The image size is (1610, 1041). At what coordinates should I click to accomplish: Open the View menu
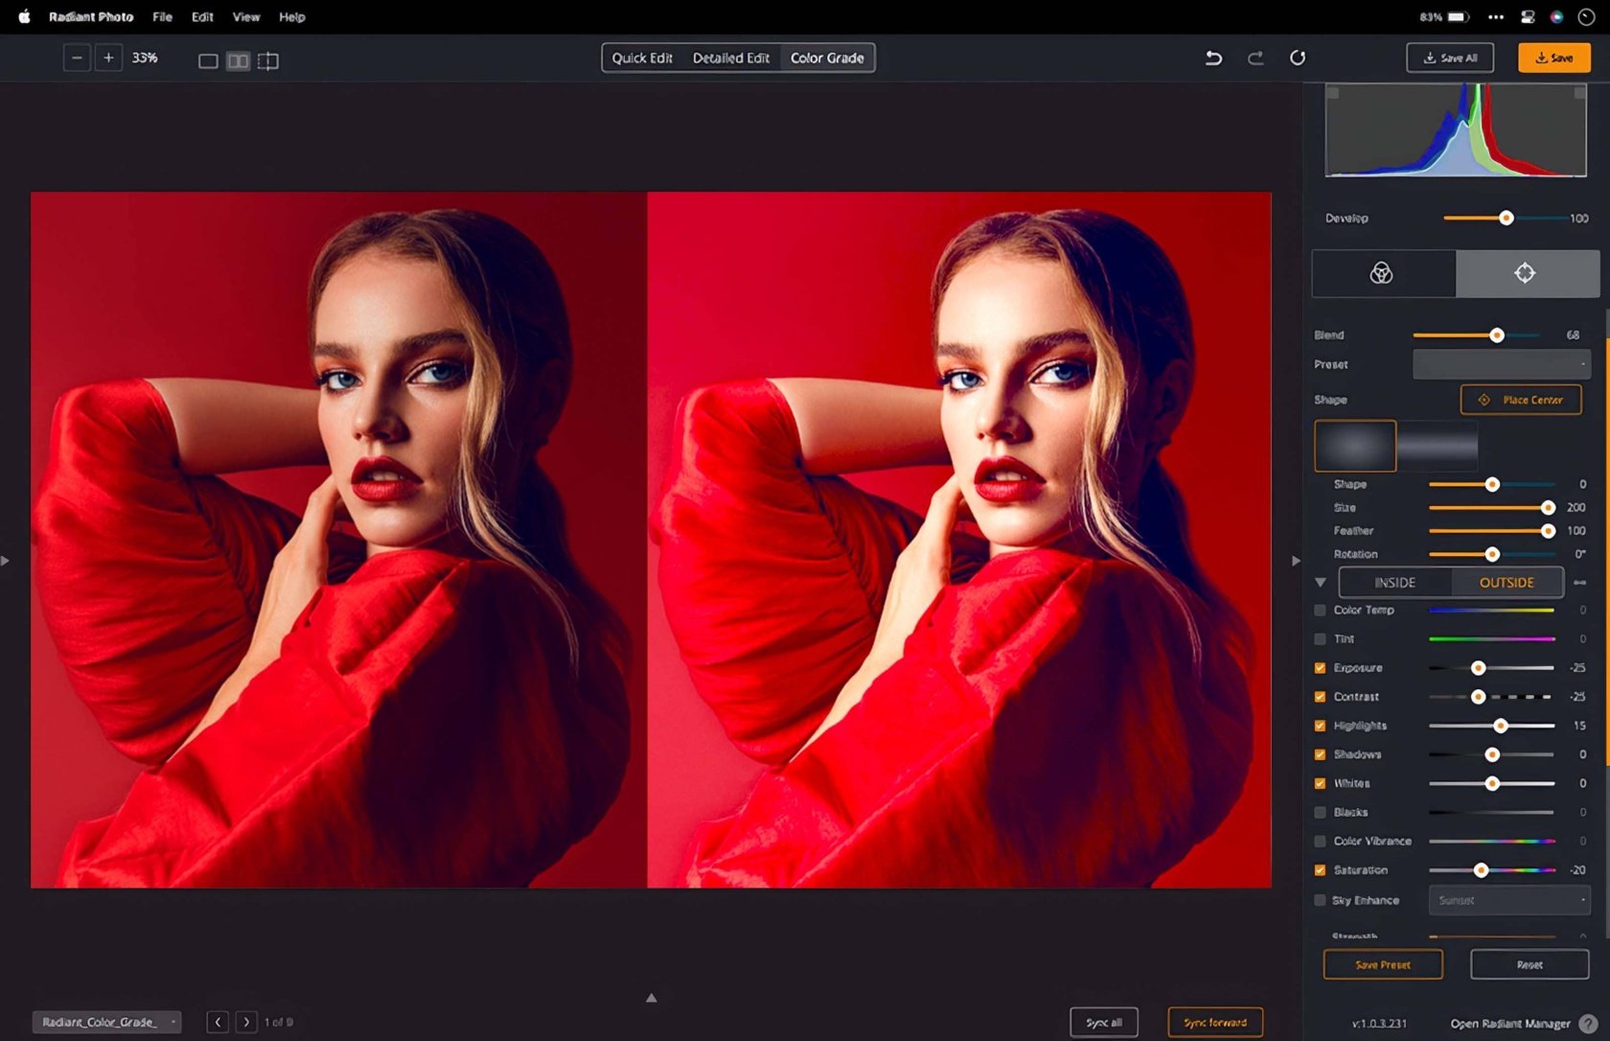(x=245, y=16)
